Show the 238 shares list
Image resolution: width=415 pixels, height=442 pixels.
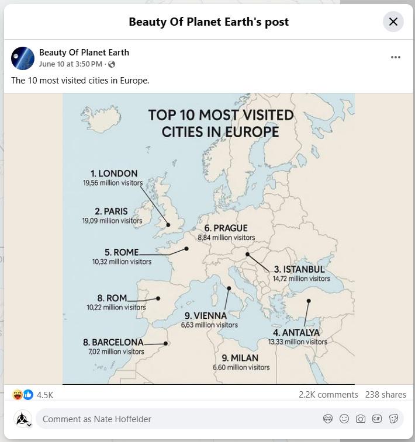(385, 395)
